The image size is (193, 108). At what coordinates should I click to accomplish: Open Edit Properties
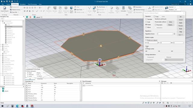(x=111, y=10)
